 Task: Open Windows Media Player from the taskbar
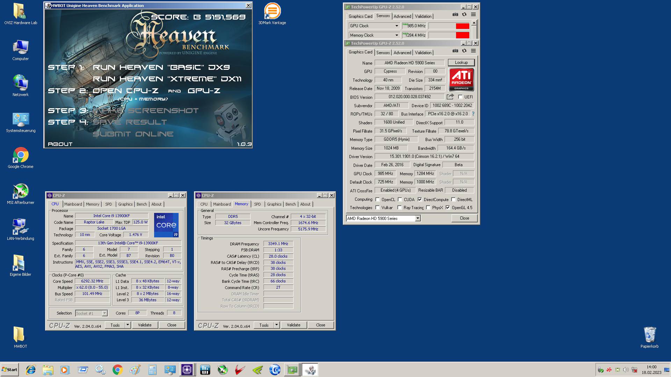[x=65, y=370]
